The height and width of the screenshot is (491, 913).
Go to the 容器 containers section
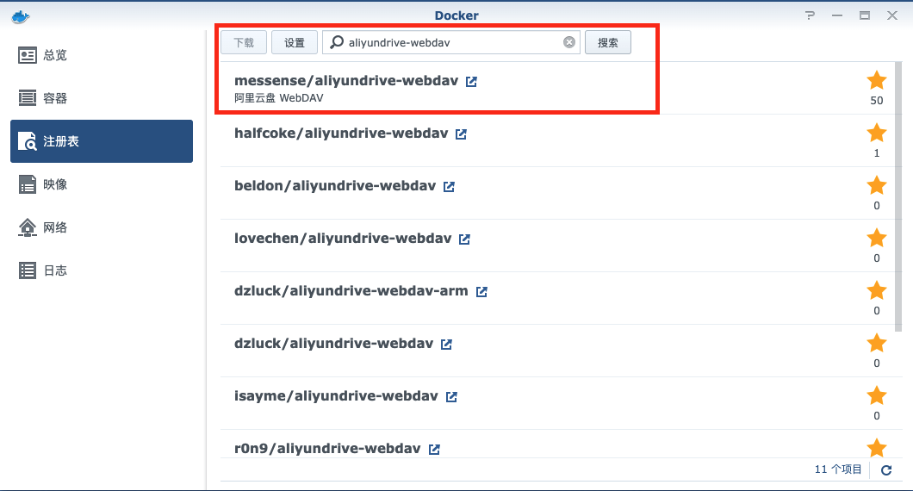coord(102,98)
